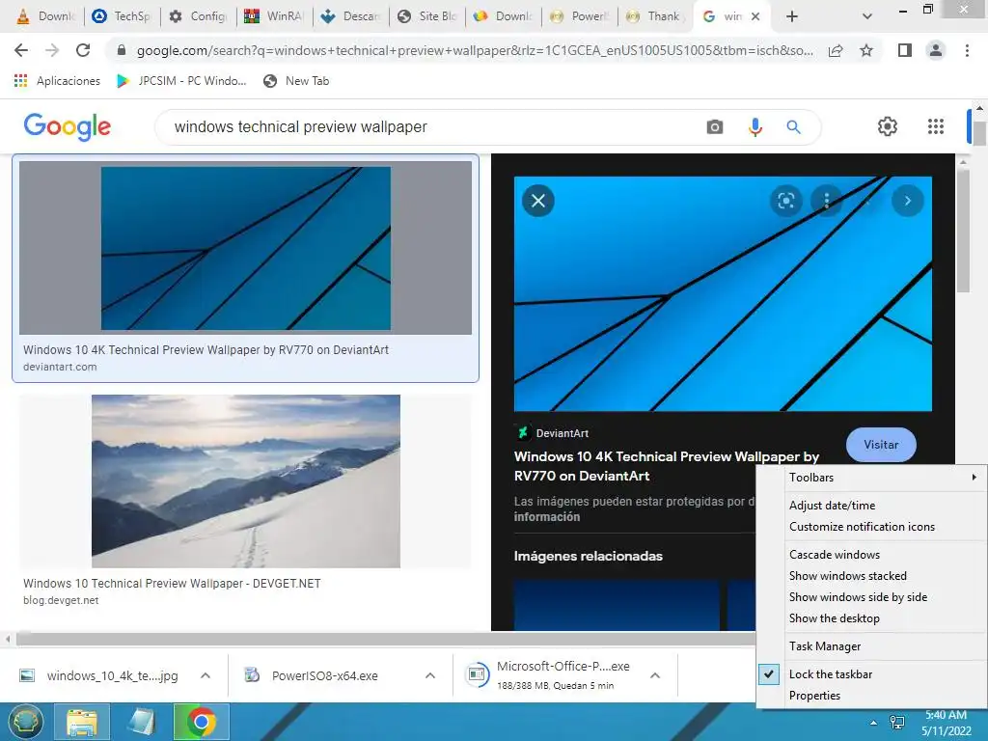Switch to the Site Blc tab
The width and height of the screenshot is (988, 741).
point(427,16)
